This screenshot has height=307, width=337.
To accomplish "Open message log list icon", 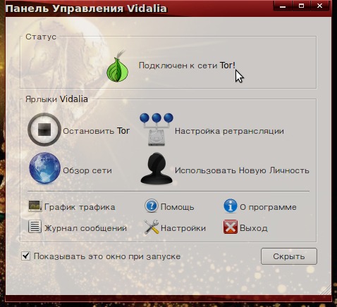I will (35, 227).
